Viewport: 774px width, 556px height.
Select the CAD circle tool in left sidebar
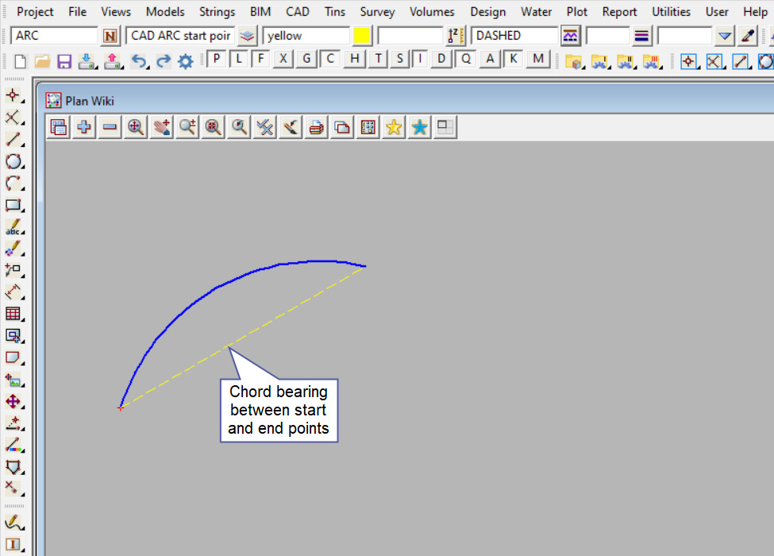coord(13,162)
